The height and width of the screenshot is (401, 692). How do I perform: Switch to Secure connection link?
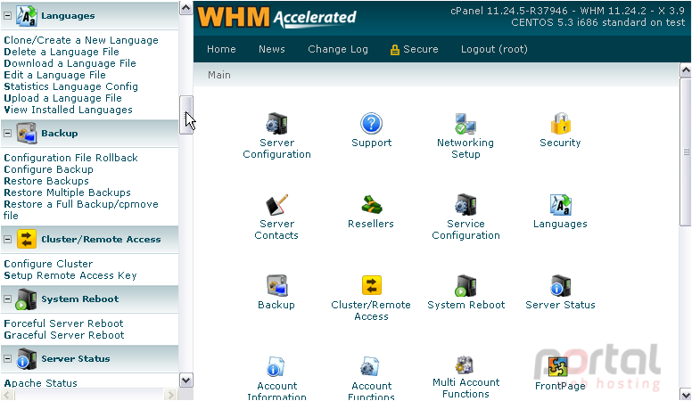[x=421, y=49]
